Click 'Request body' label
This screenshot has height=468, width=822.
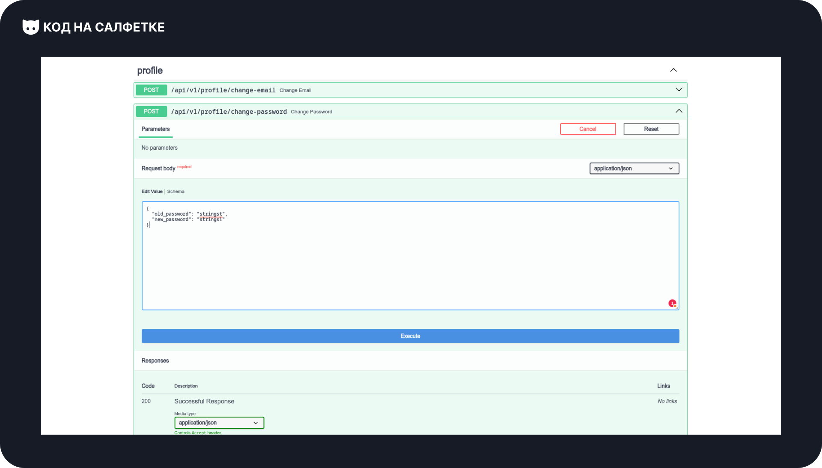click(x=158, y=169)
